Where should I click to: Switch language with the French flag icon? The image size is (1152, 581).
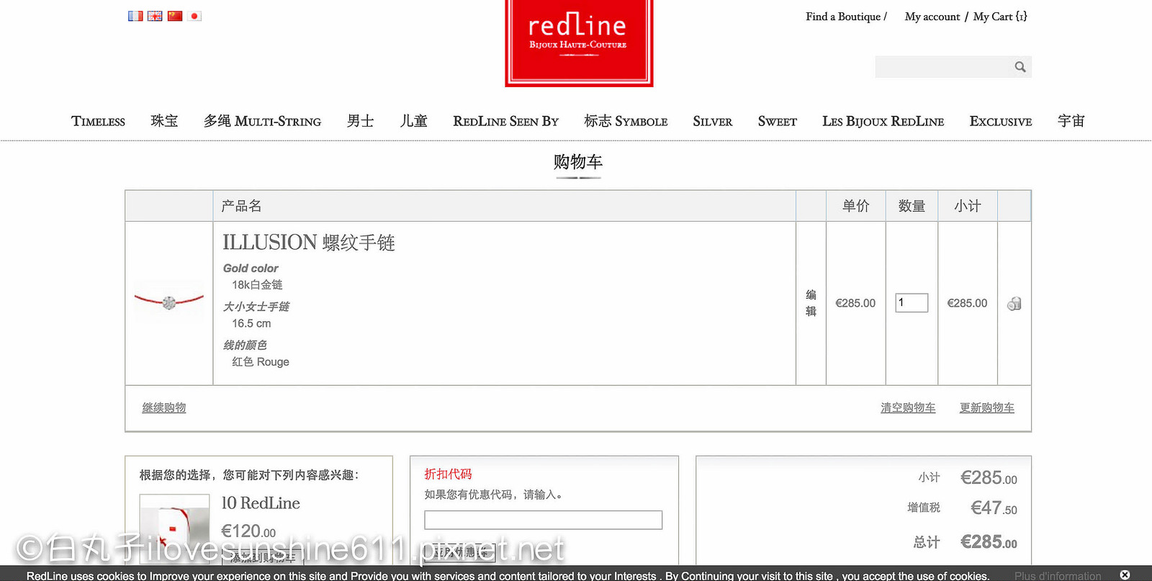(x=135, y=16)
